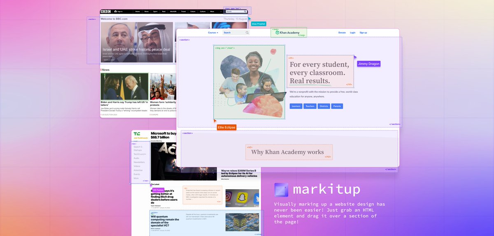The height and width of the screenshot is (236, 494).
Task: Click Khan Academy search magnifier icon
Action: 247,32
